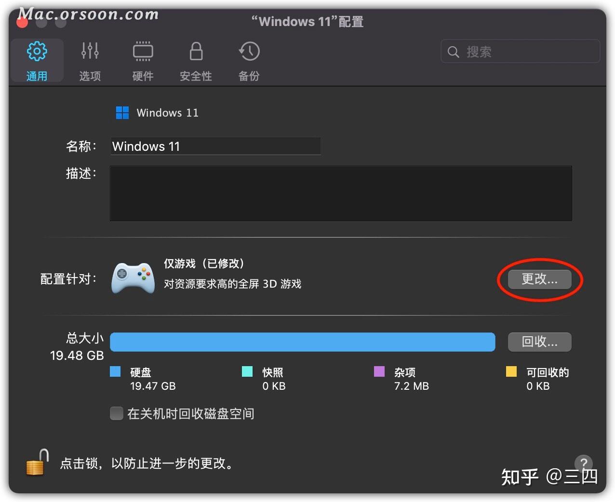Click the 点击锁，以防止进一步的更改 text
Image resolution: width=615 pixels, height=502 pixels.
click(147, 463)
